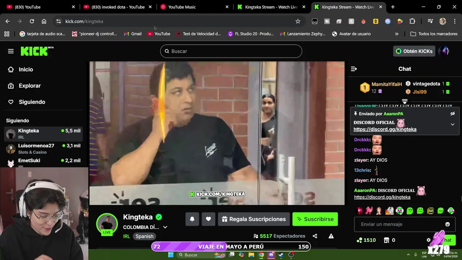Open chat settings gear icon
Screen dimensions: 462x260
click(428, 240)
